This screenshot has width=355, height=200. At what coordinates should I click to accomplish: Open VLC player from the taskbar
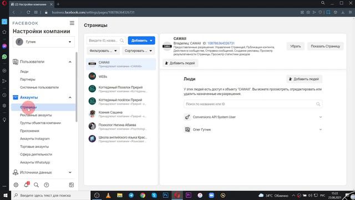[108, 195]
